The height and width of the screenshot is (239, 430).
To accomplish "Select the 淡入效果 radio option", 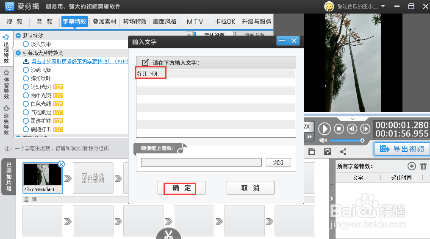I will click(x=26, y=44).
